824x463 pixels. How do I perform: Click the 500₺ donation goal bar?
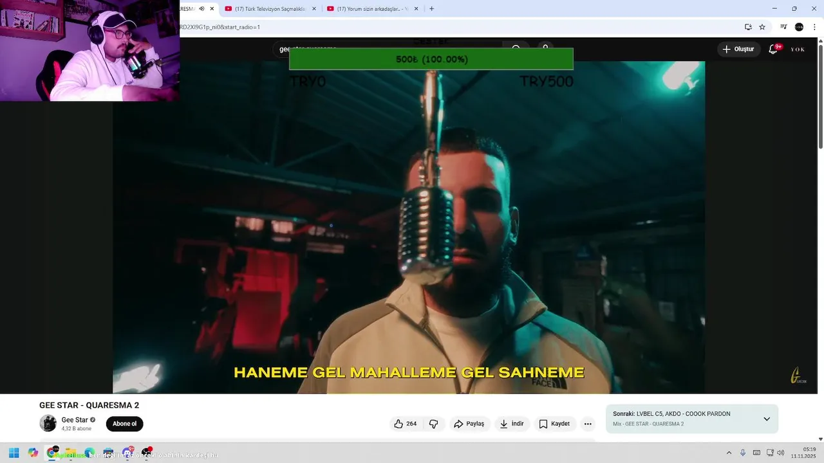pyautogui.click(x=431, y=59)
